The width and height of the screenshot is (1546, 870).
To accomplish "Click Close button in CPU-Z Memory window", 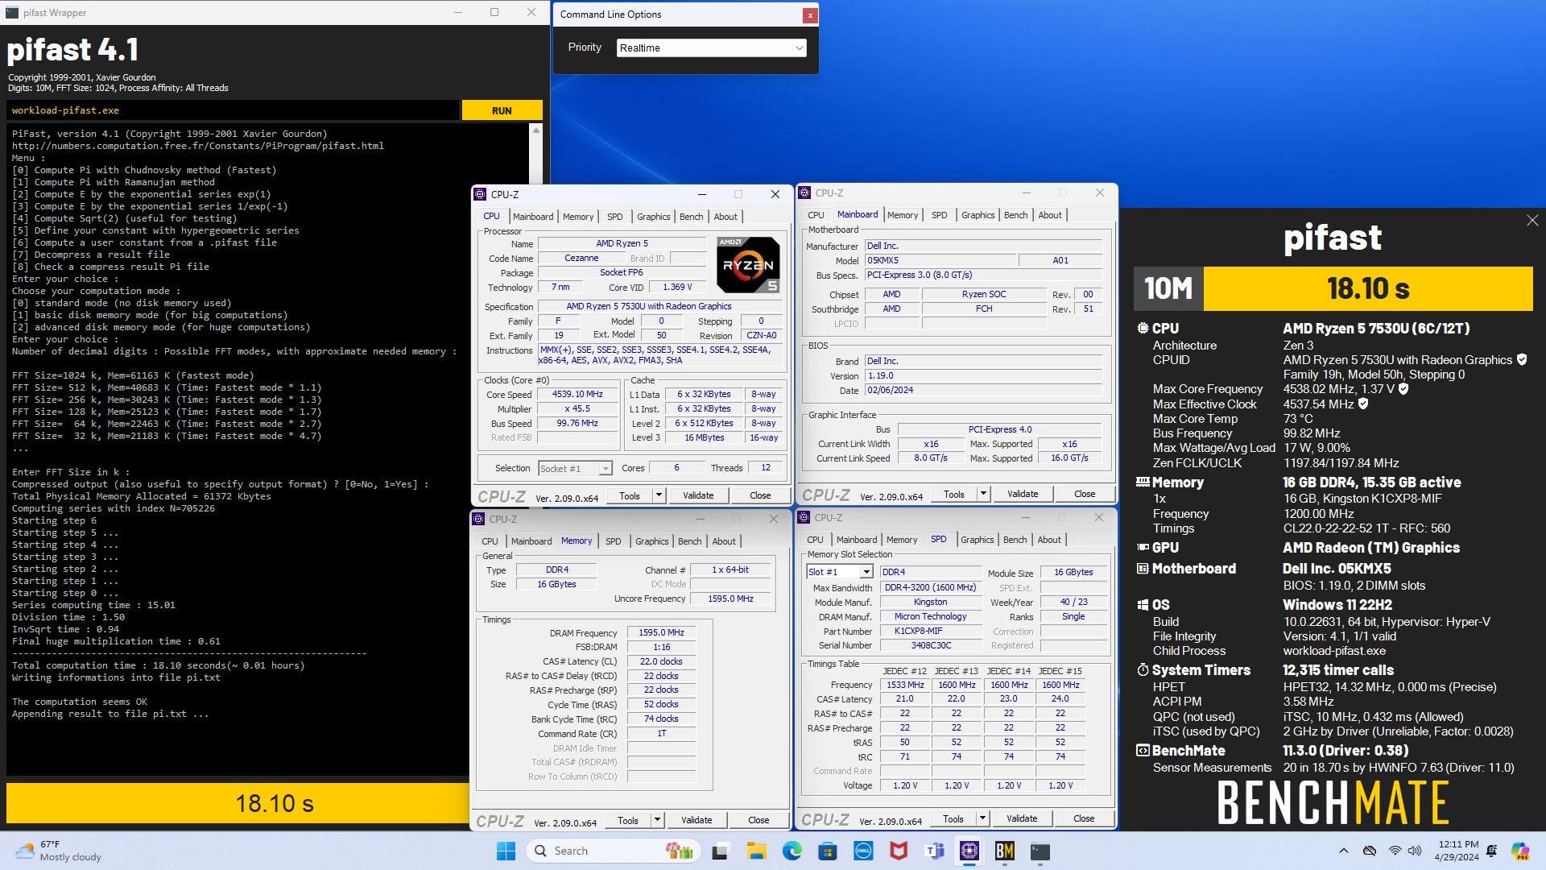I will click(759, 820).
